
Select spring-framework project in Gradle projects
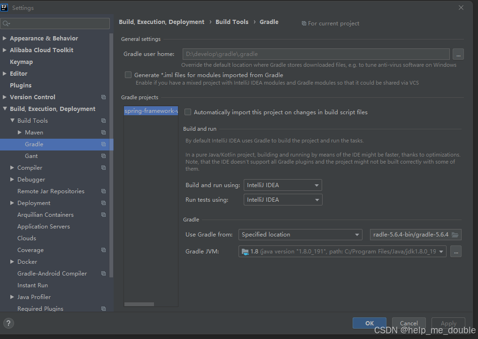click(x=151, y=111)
